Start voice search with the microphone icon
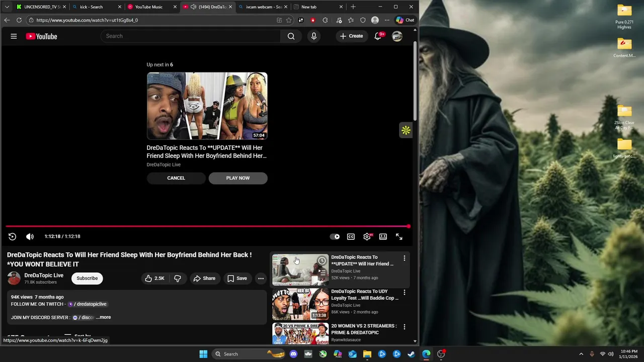Image resolution: width=644 pixels, height=362 pixels. click(x=313, y=36)
